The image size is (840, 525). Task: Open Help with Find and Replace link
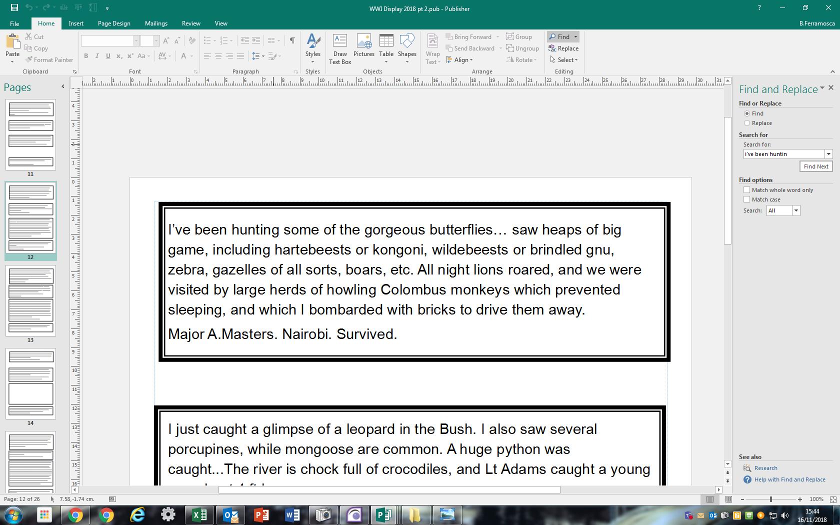789,480
